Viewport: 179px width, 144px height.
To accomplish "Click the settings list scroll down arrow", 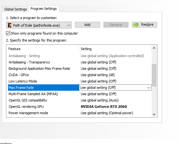I will point(154,114).
